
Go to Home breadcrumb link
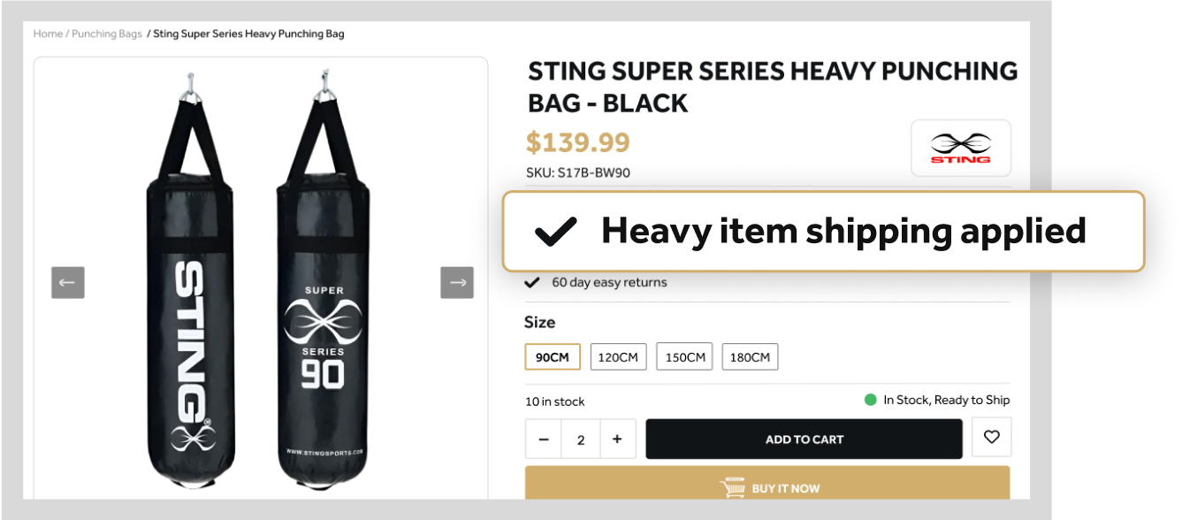point(48,34)
